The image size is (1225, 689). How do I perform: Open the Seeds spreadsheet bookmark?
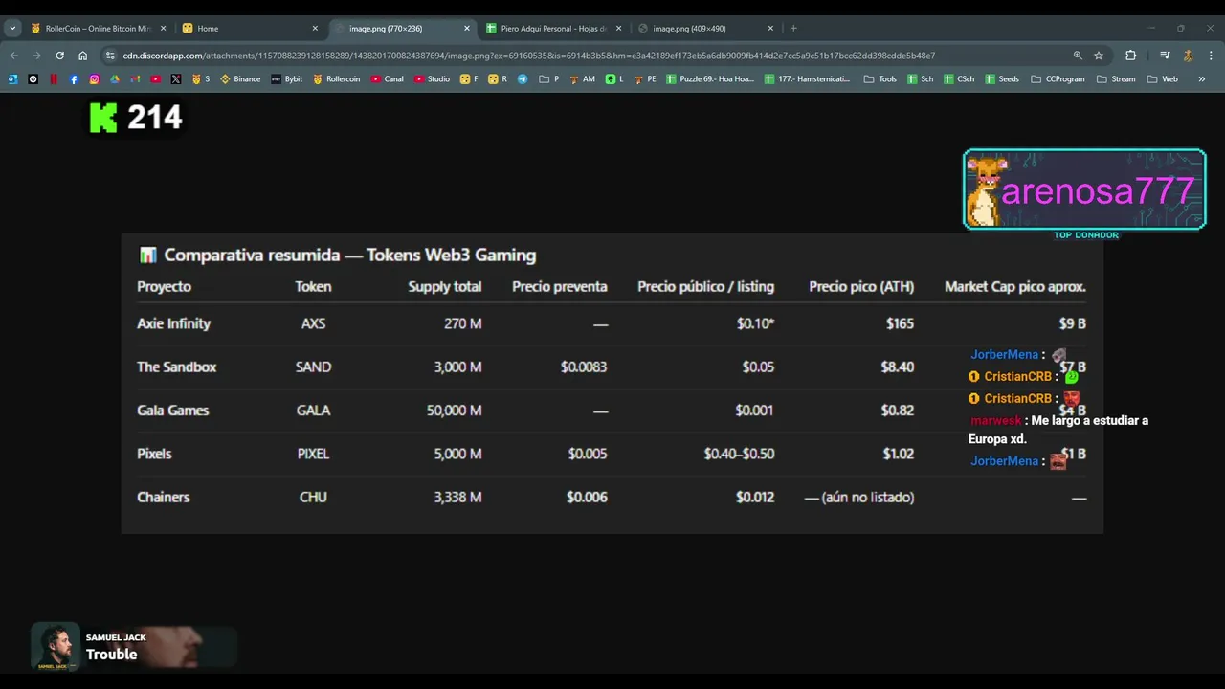click(x=1002, y=79)
